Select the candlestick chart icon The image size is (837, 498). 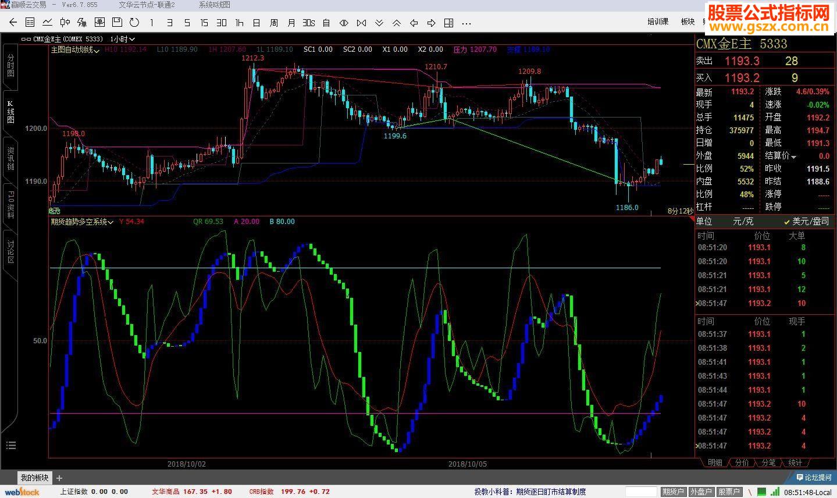[65, 23]
